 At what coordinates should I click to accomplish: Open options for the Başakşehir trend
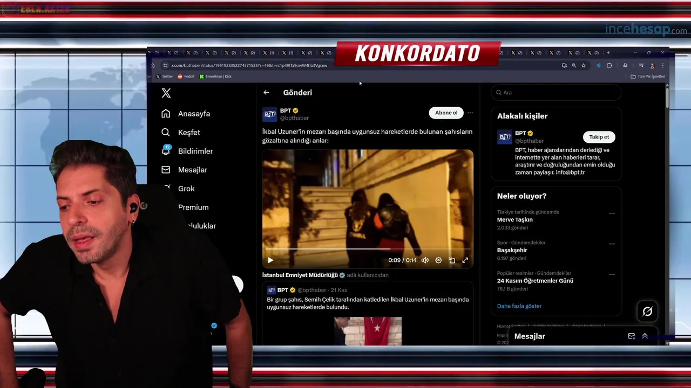(x=612, y=244)
